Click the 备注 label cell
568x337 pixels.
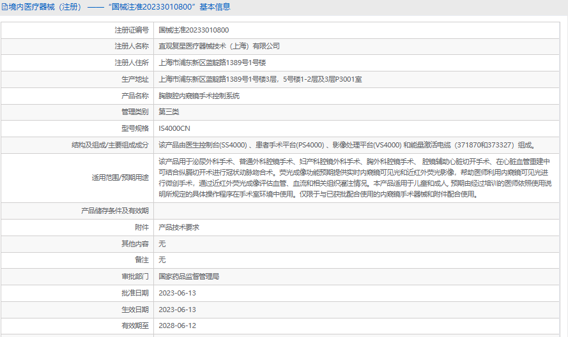click(x=77, y=260)
